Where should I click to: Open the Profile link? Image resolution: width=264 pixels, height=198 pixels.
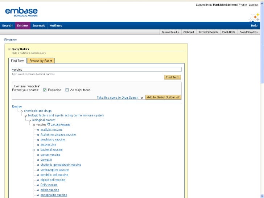pyautogui.click(x=243, y=5)
